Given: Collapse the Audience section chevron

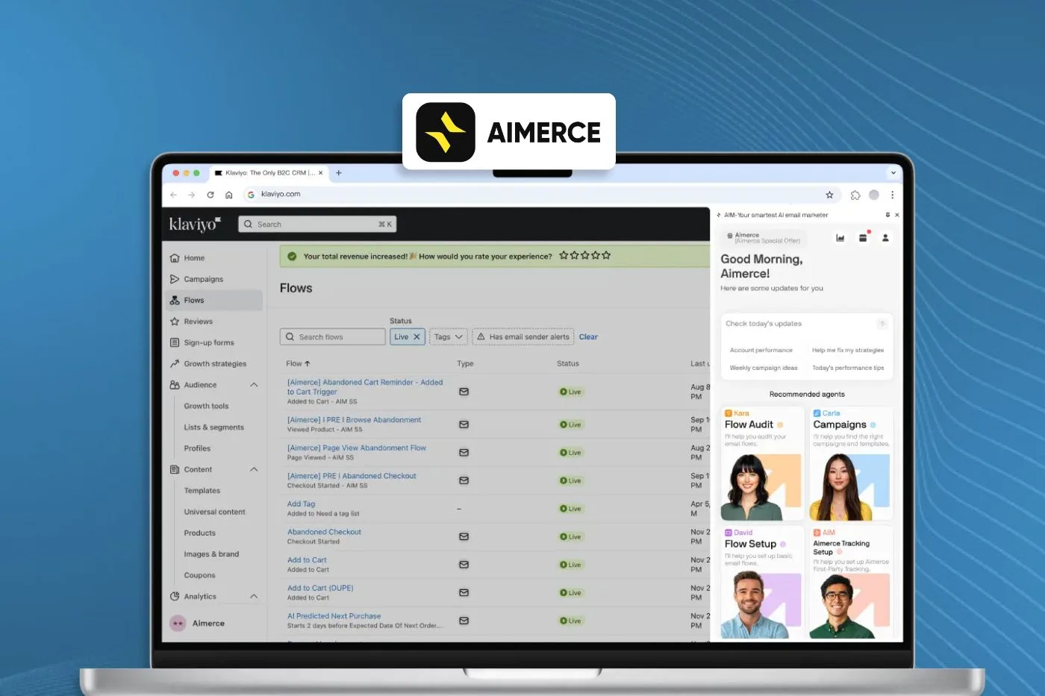Looking at the screenshot, I should (254, 385).
